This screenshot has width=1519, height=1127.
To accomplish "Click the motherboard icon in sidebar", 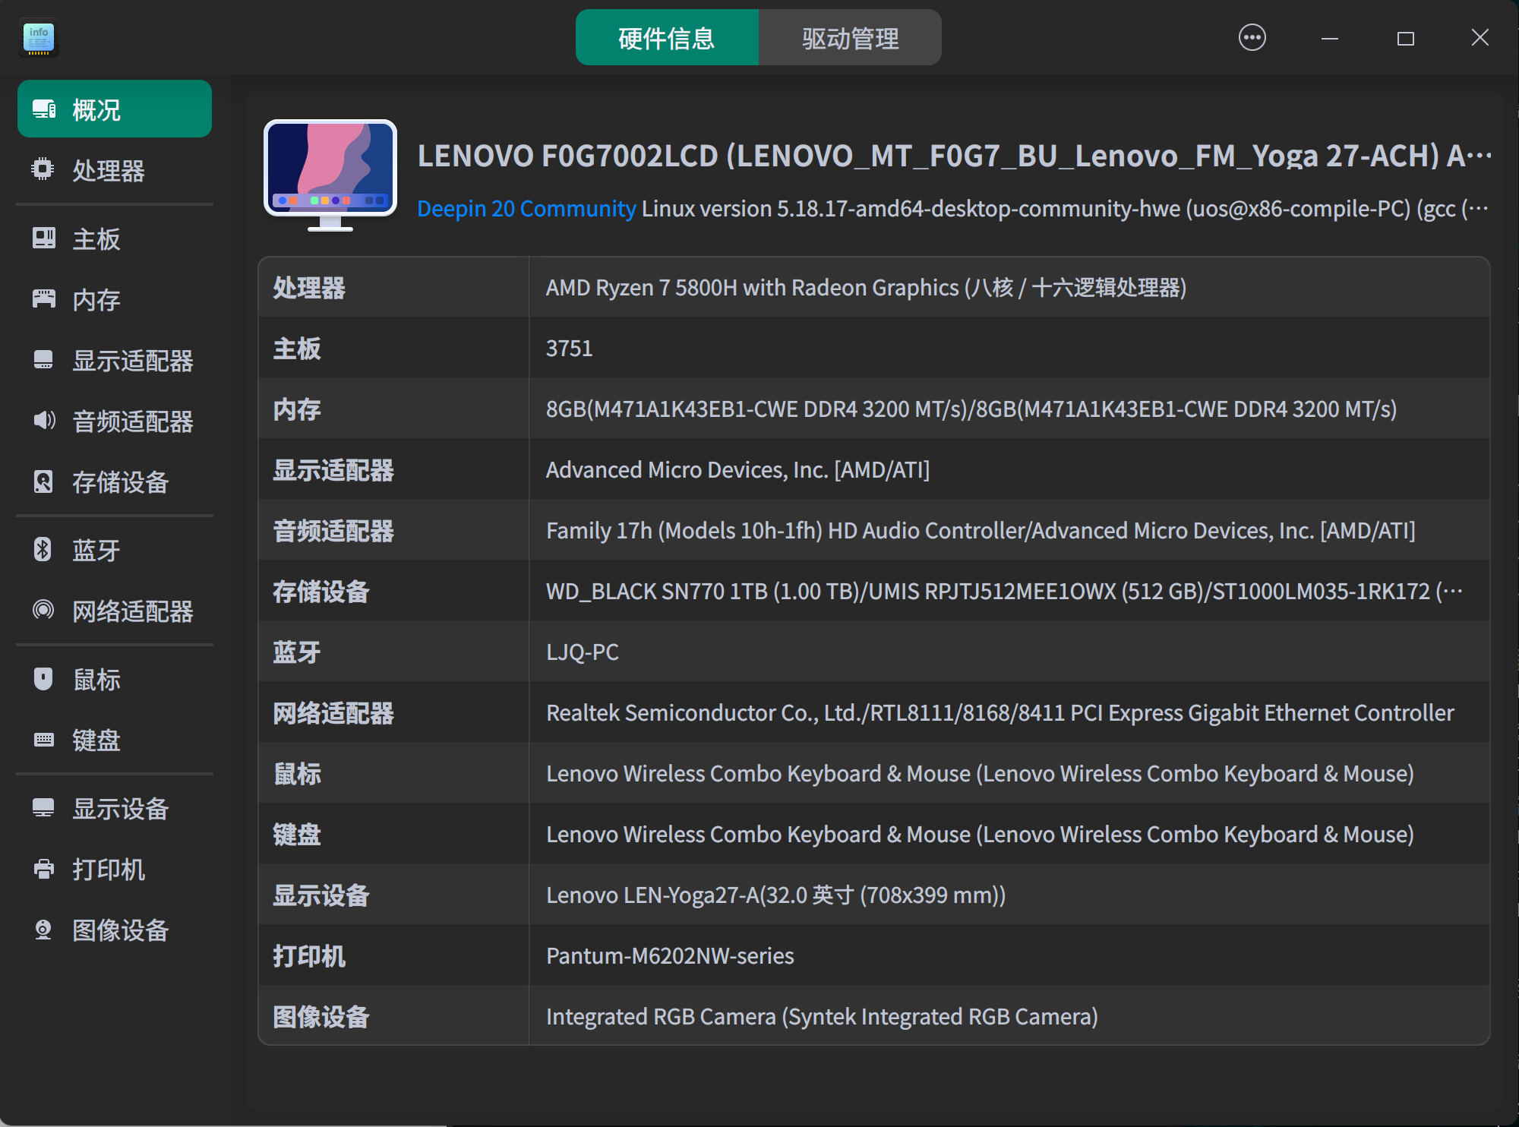I will (x=43, y=238).
